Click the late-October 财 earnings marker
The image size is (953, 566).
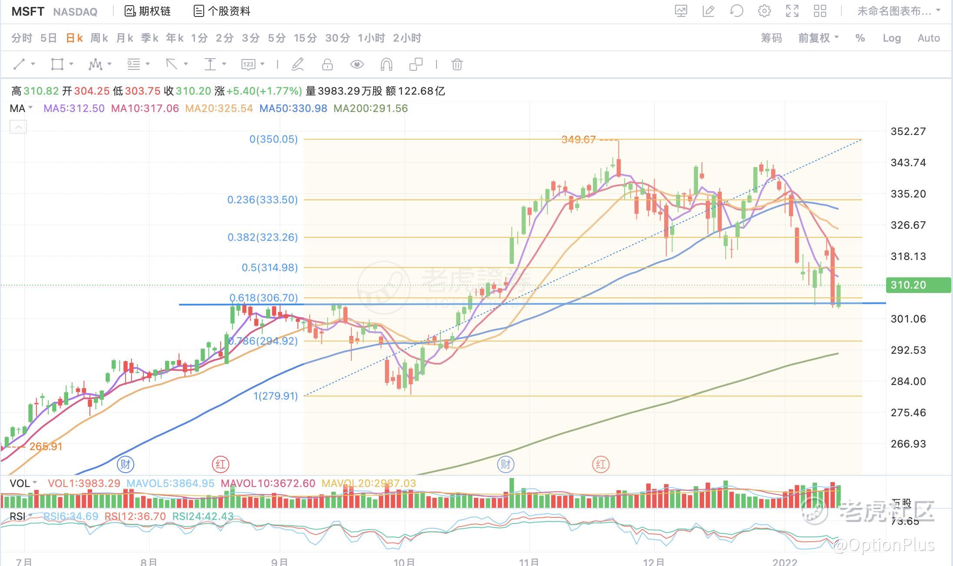(506, 464)
